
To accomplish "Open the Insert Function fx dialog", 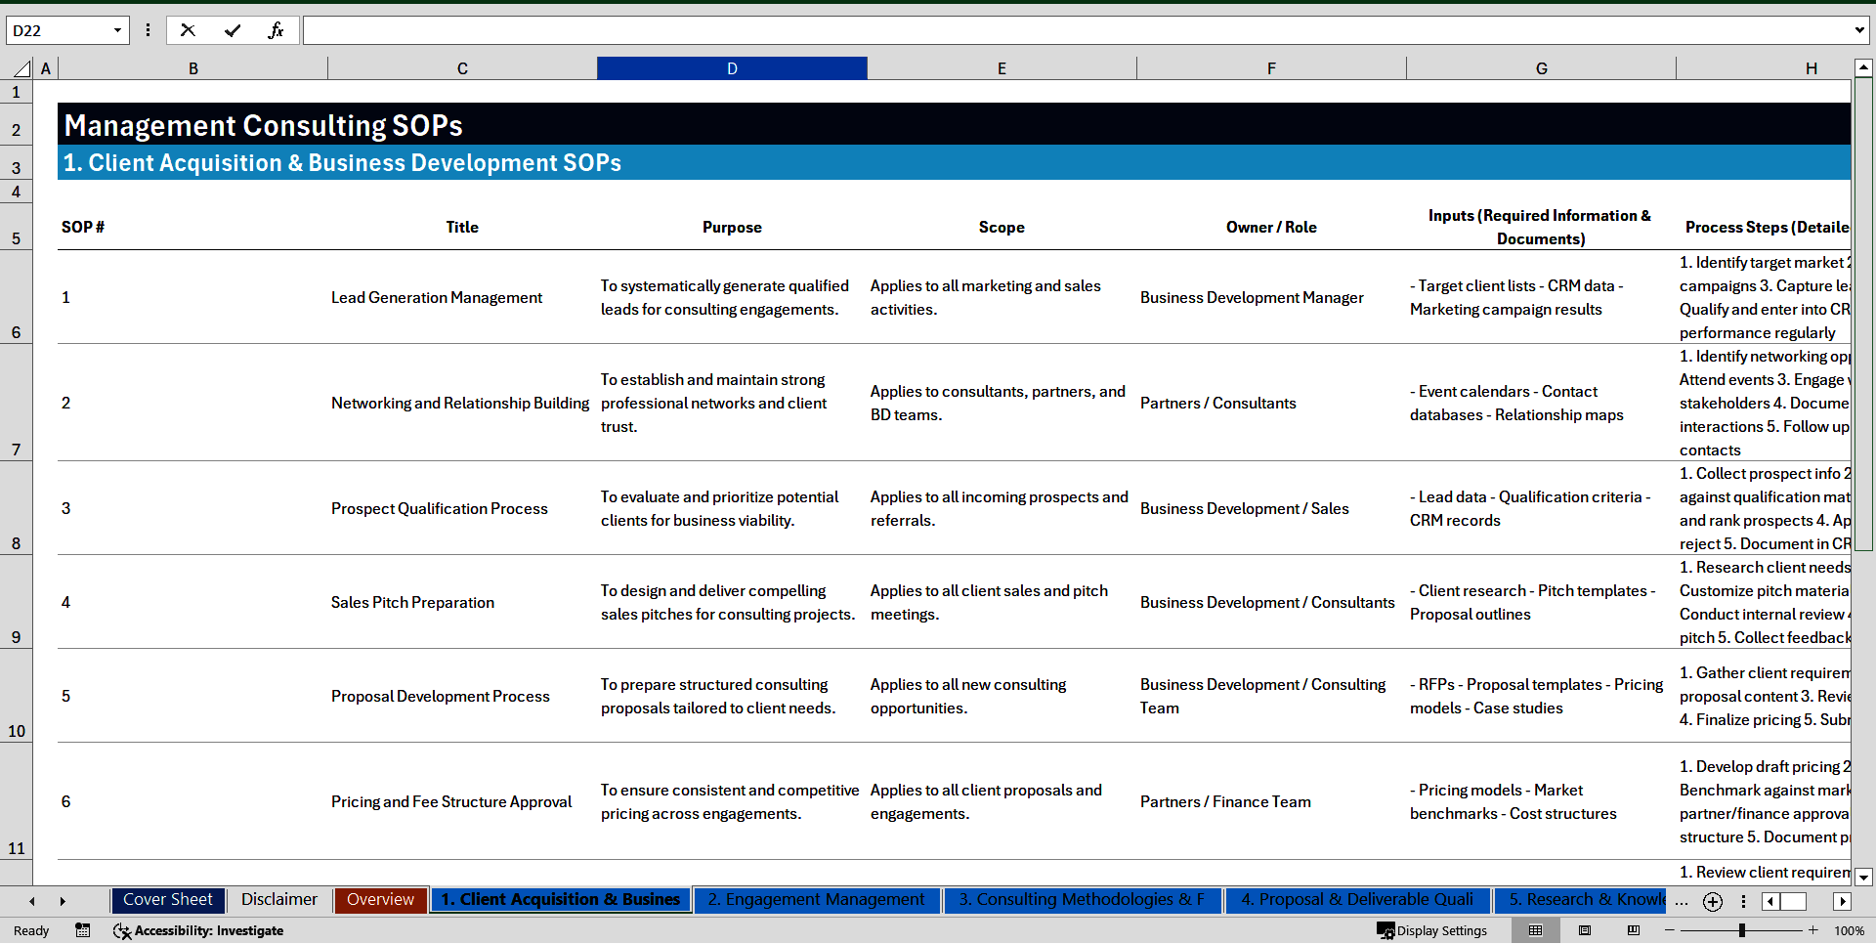I will coord(277,30).
